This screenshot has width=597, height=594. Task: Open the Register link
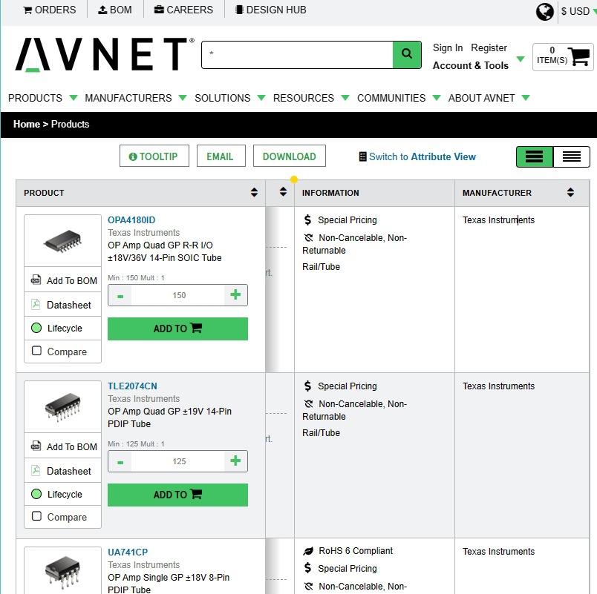coord(489,48)
